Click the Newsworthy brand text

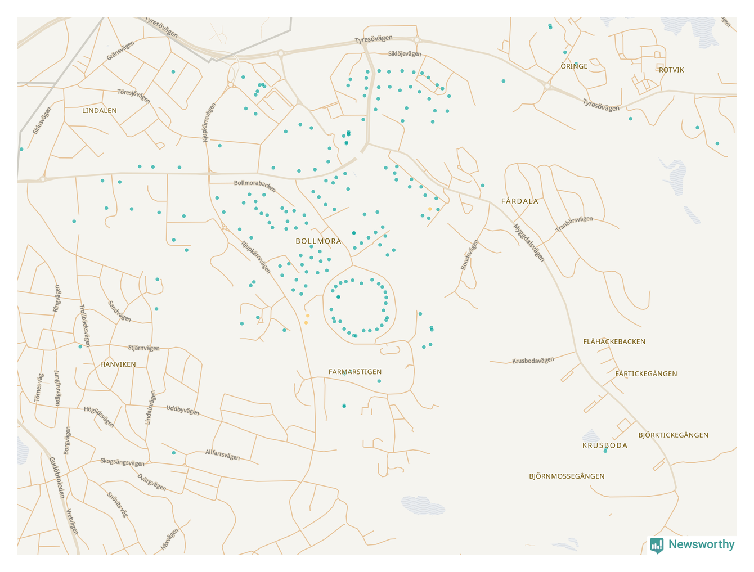[701, 544]
